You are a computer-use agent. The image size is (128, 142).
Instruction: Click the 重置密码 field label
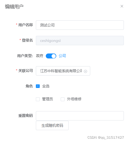[x=26, y=116]
